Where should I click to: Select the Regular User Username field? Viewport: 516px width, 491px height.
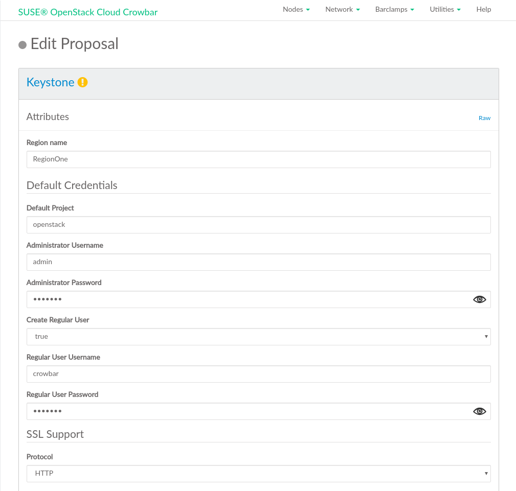click(258, 374)
